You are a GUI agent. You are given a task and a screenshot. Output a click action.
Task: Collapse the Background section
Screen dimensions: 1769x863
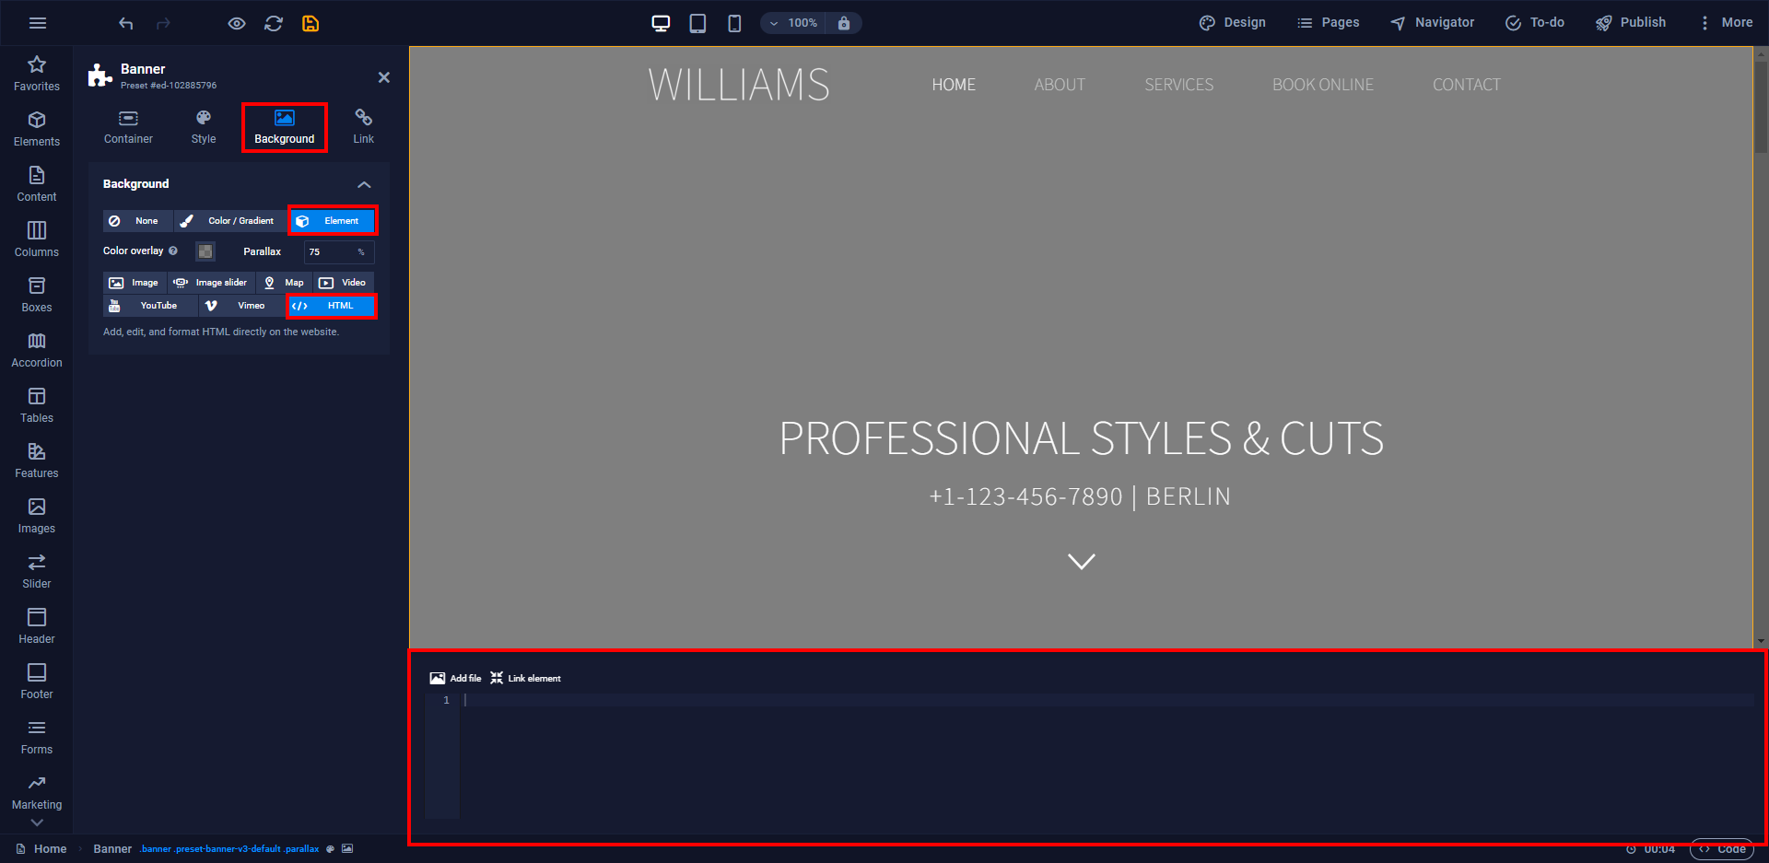click(364, 184)
